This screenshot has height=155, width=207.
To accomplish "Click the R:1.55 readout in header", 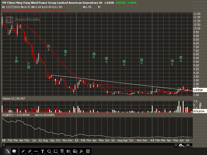I will 87,7.
